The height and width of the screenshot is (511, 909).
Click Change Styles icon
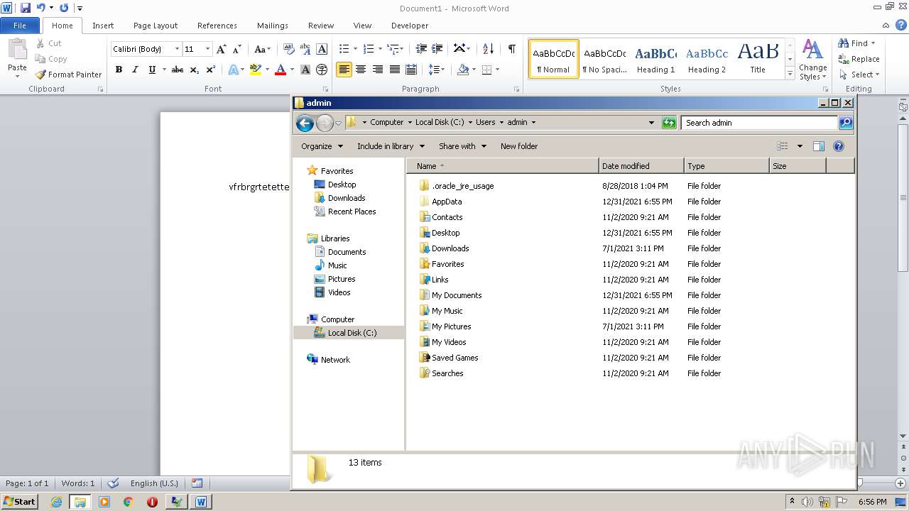(812, 60)
